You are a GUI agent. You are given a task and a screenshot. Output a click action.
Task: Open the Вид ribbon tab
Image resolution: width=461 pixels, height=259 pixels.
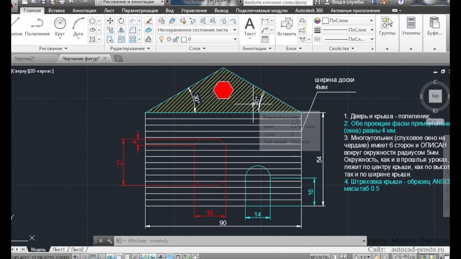coord(170,10)
